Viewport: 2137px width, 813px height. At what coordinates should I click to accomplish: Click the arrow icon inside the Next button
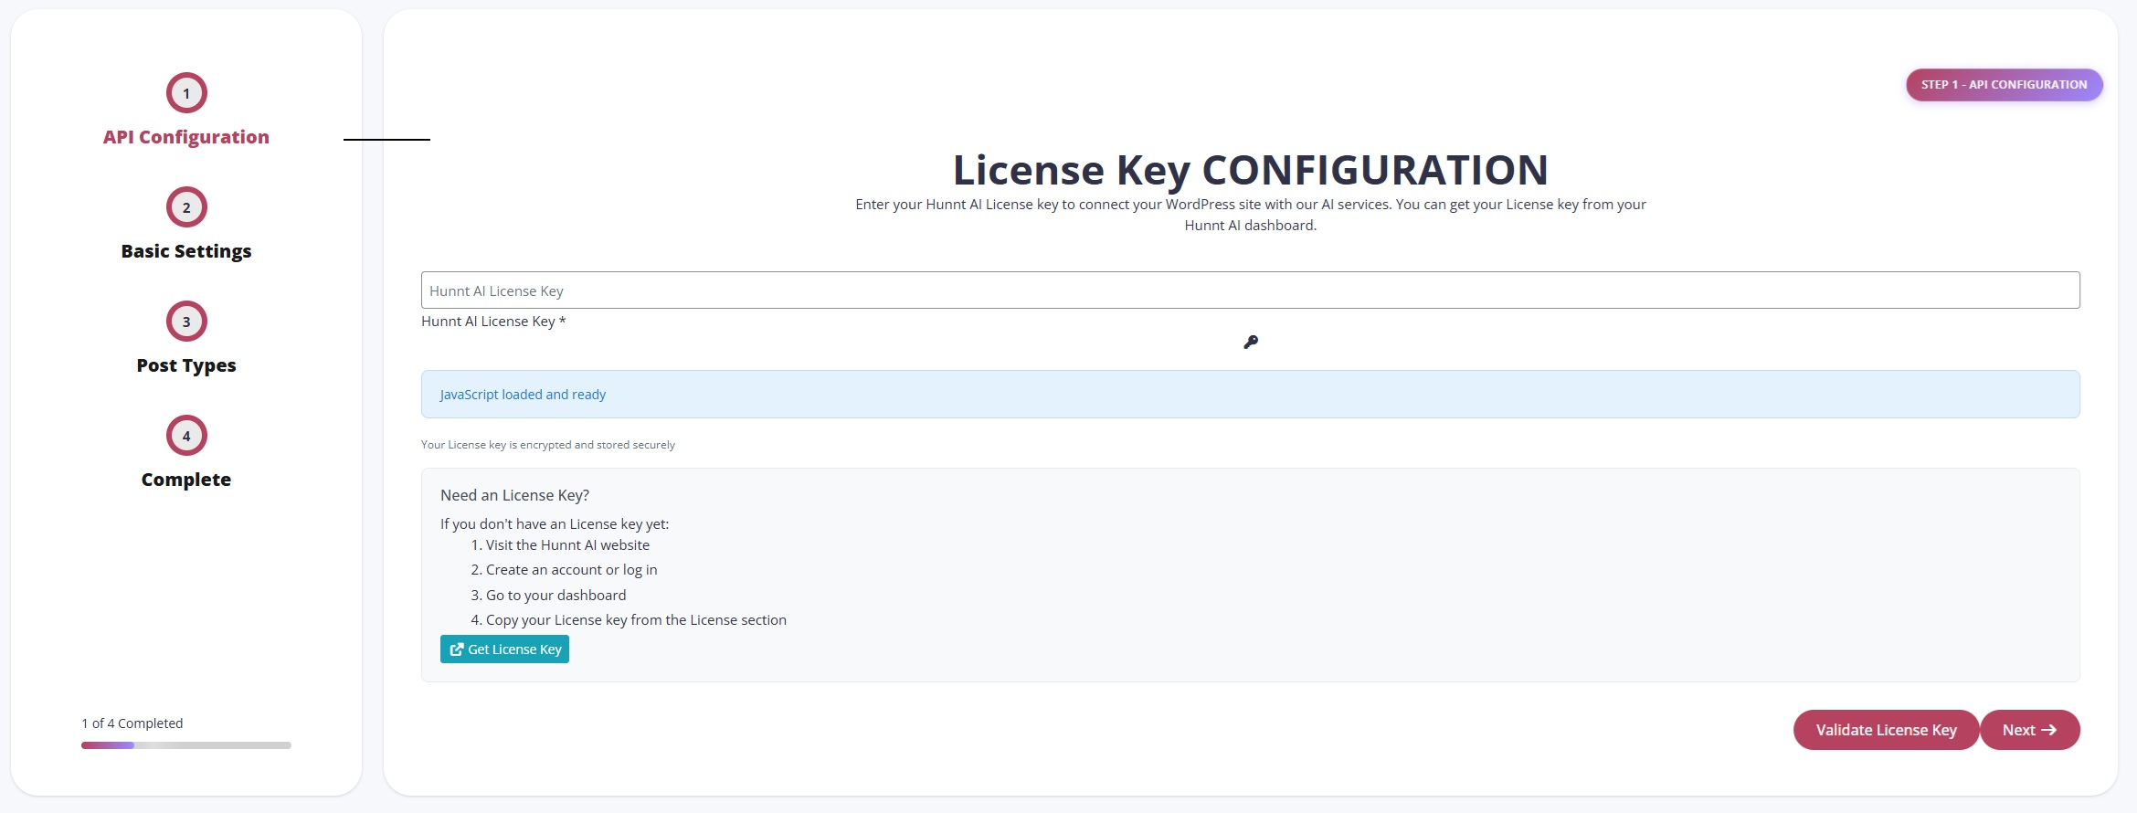point(2049,730)
